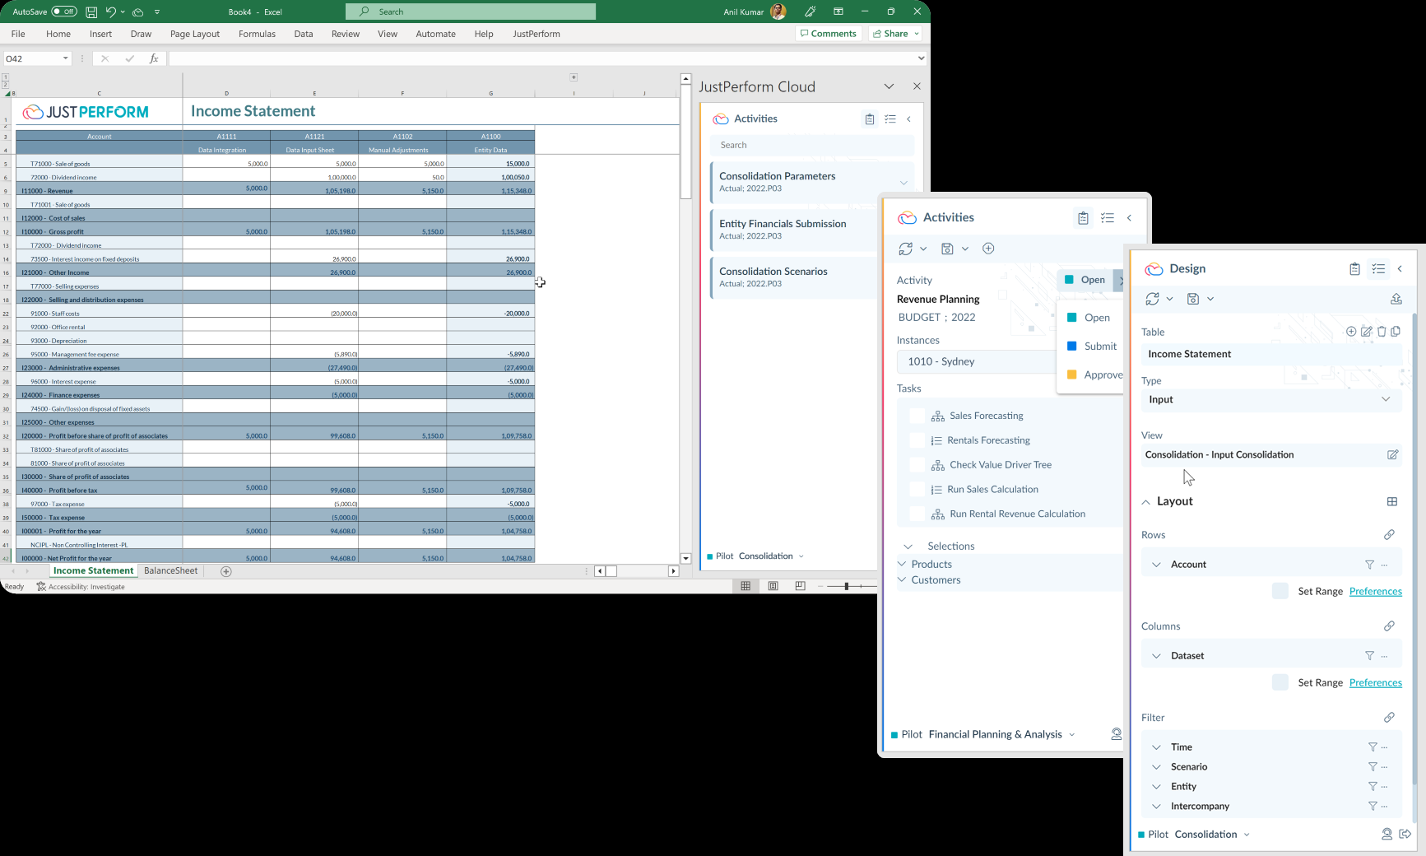Switch to the BalanceSheet sheet tab
Viewport: 1426px width, 856px height.
[x=170, y=570]
